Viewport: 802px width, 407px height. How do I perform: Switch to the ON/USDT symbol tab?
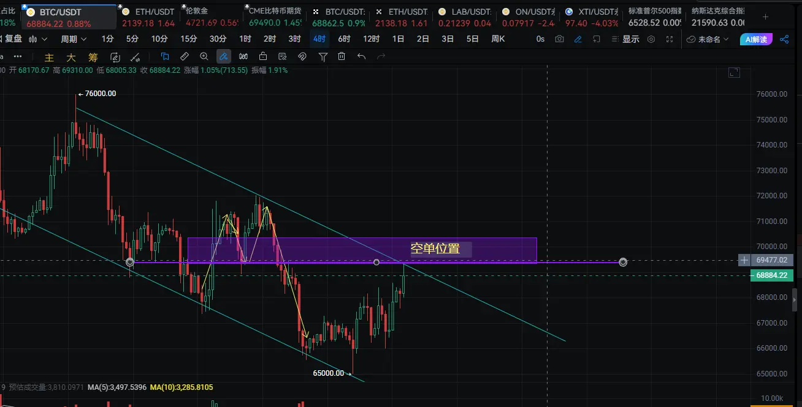(528, 17)
